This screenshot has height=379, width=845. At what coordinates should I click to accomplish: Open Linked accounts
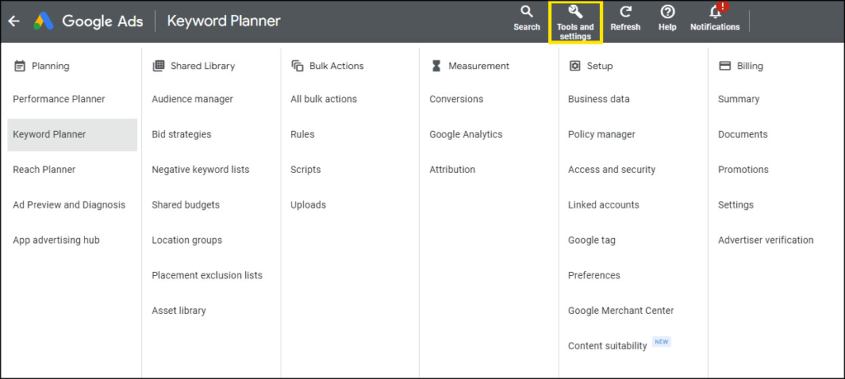coord(603,205)
